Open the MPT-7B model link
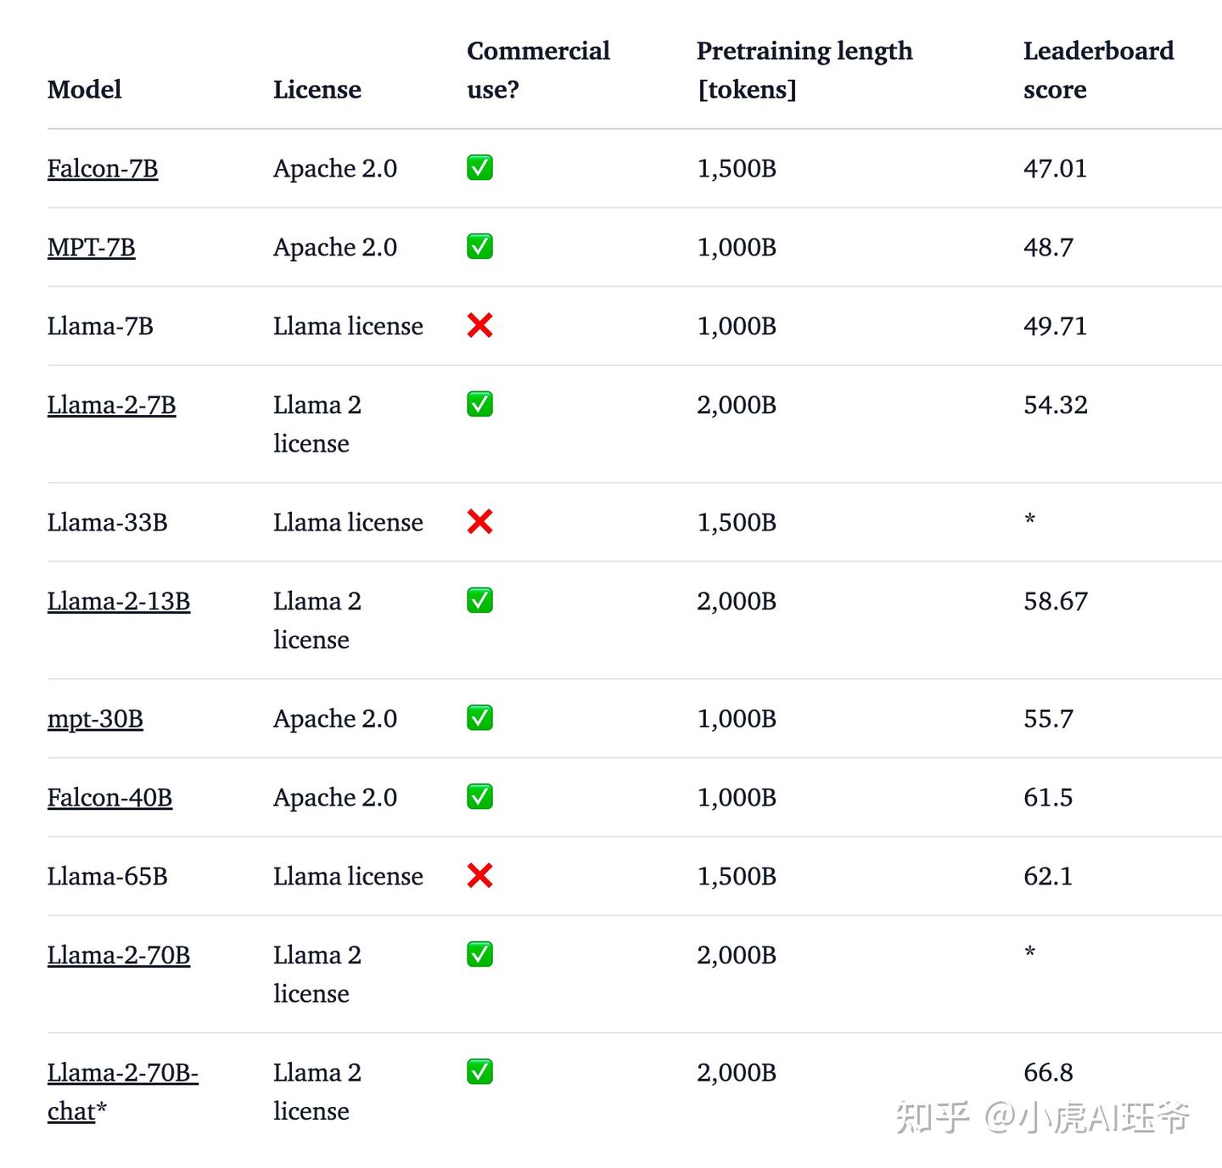 (x=92, y=248)
